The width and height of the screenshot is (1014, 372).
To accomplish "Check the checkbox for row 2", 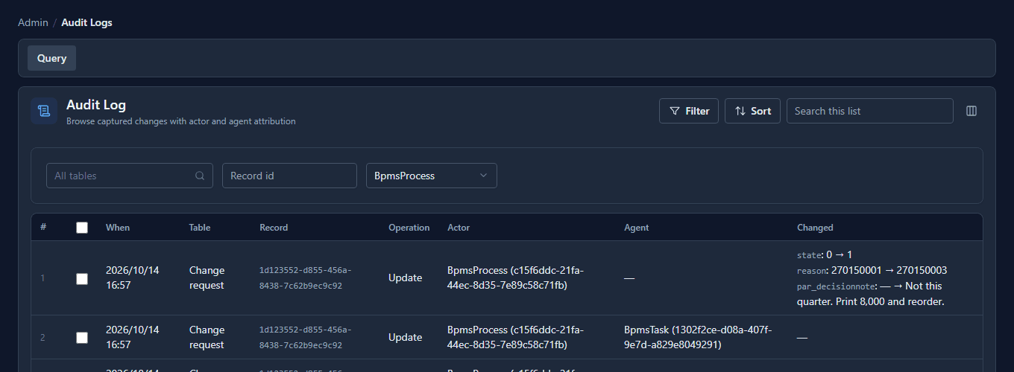I will [82, 338].
